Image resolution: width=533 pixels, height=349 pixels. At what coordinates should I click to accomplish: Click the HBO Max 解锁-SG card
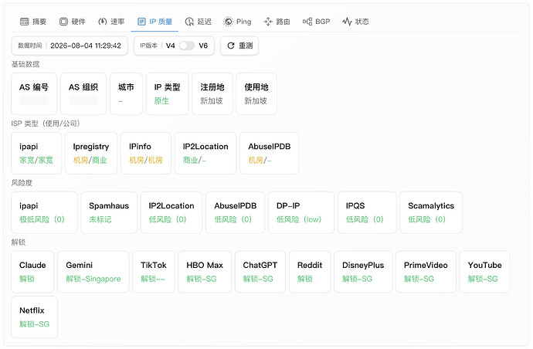pyautogui.click(x=205, y=272)
